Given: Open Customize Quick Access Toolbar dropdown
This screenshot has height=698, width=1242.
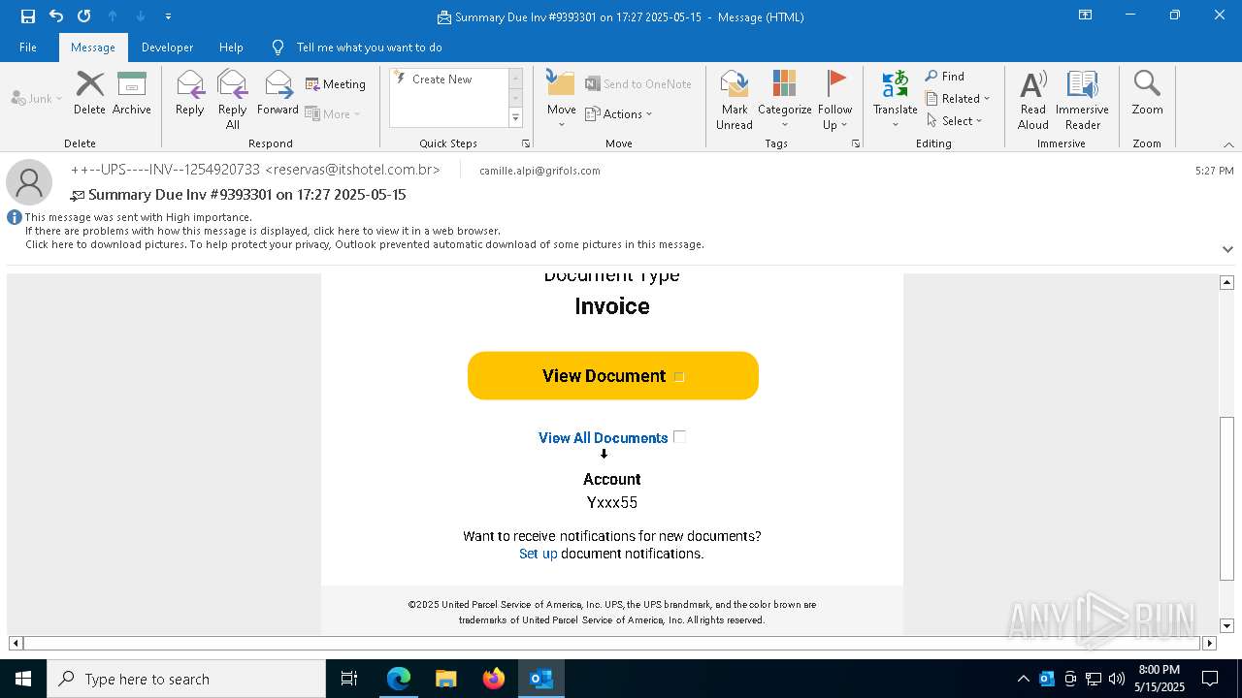Looking at the screenshot, I should (169, 16).
